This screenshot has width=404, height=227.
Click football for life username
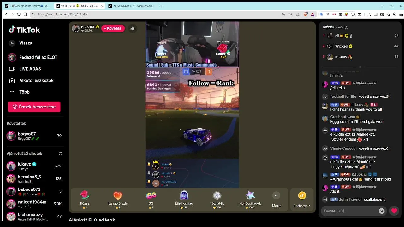(x=343, y=96)
